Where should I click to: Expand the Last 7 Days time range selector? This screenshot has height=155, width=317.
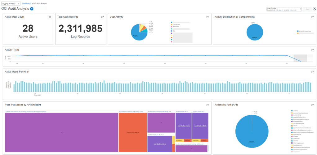click(284, 9)
